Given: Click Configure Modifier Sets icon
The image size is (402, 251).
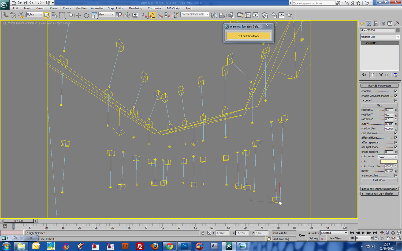Looking at the screenshot, I should click(x=395, y=75).
